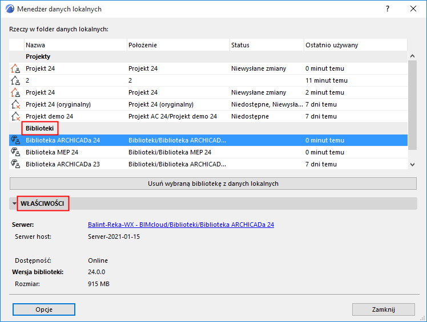Select the Projekt demo 24 row name
427x322 pixels.
[49, 116]
